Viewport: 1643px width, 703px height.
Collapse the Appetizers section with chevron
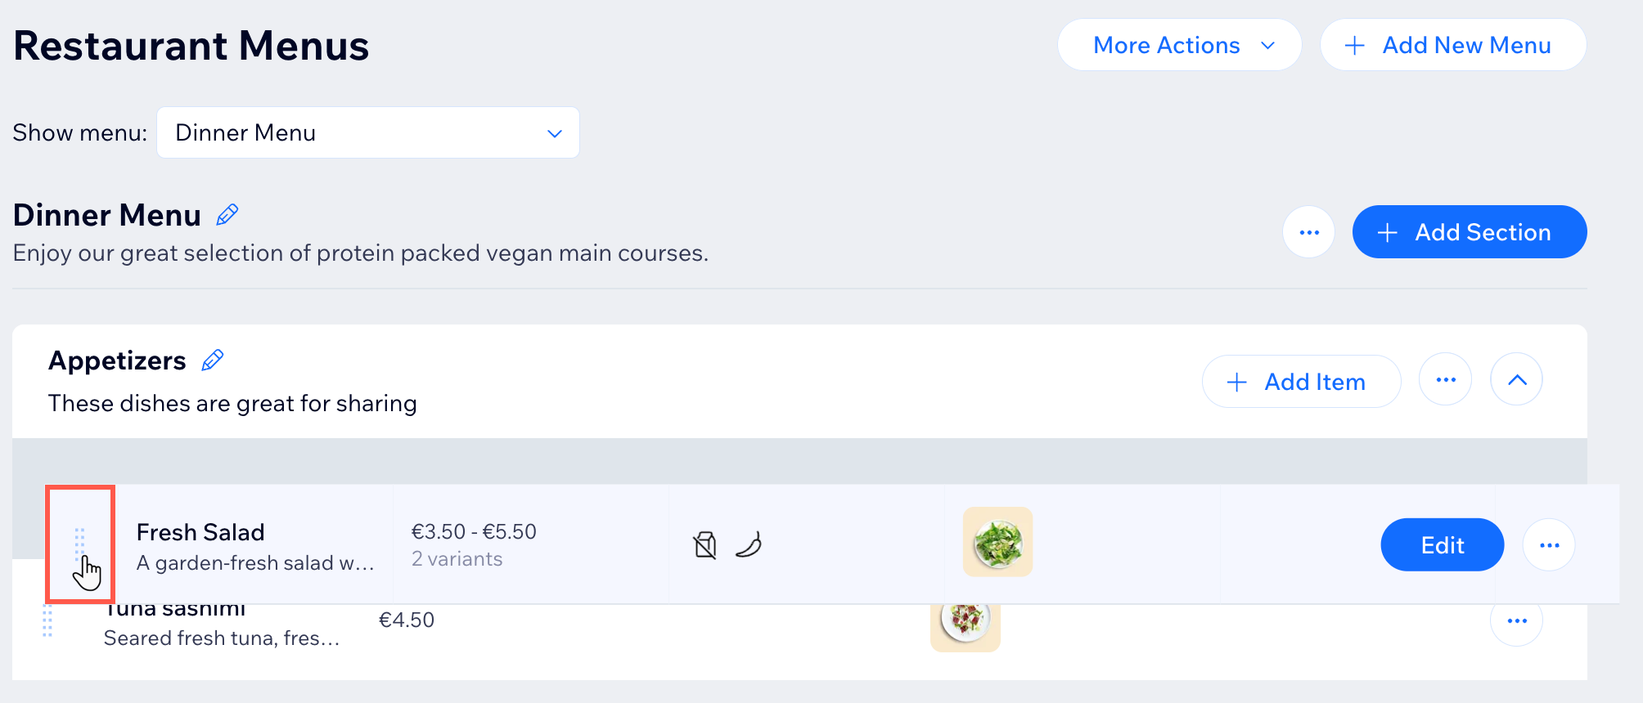tap(1517, 379)
